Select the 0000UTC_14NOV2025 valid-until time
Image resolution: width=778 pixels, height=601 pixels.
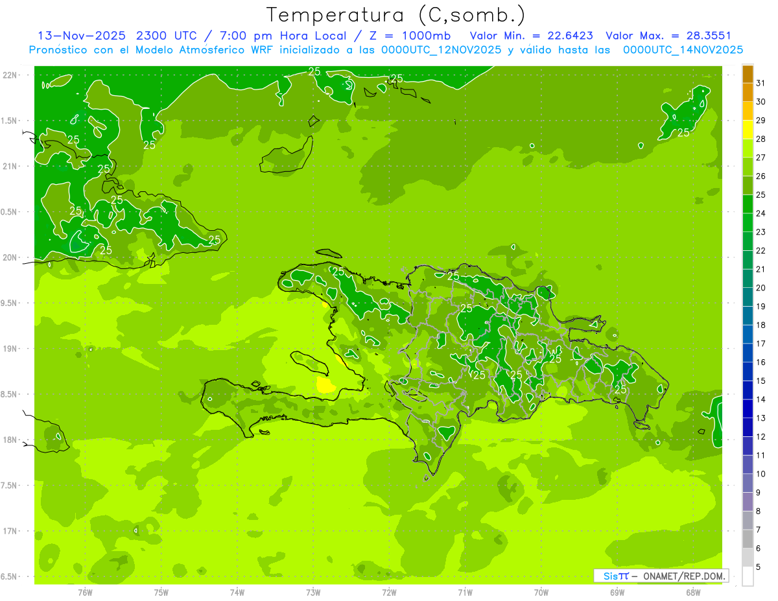[683, 50]
